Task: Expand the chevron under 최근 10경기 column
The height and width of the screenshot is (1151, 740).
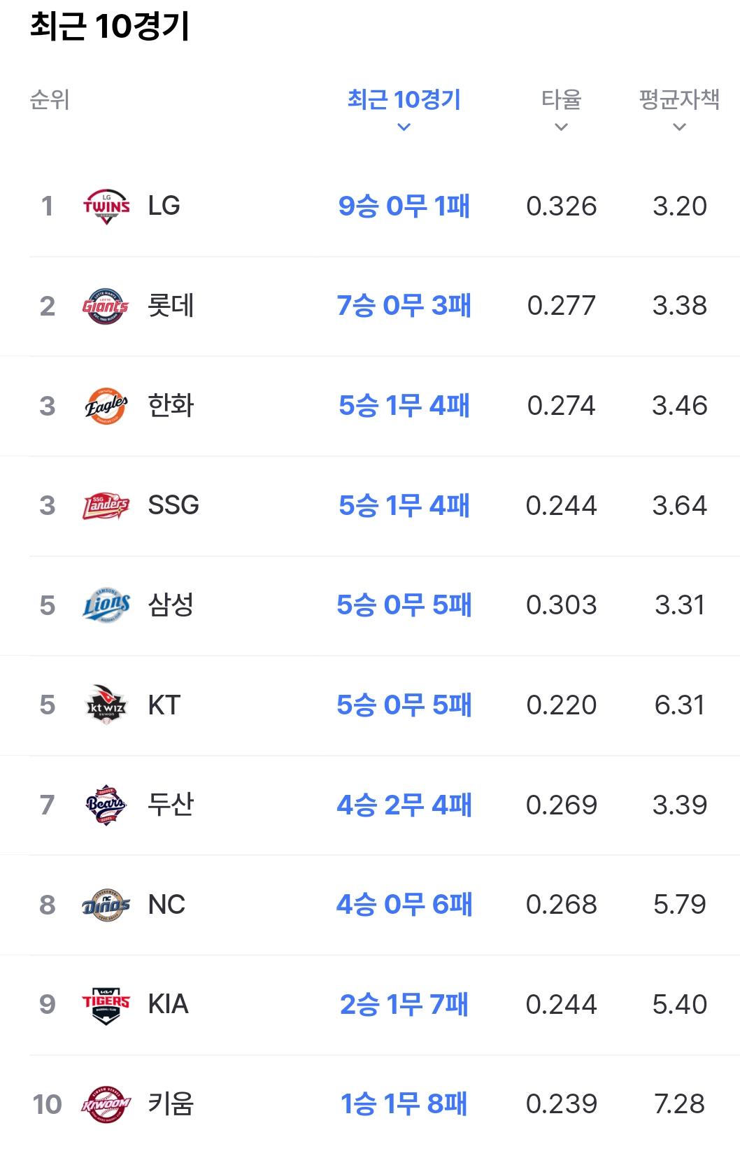Action: point(404,127)
